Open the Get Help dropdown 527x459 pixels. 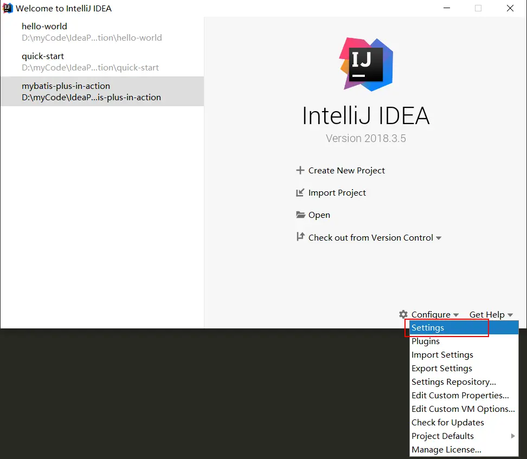click(x=491, y=314)
